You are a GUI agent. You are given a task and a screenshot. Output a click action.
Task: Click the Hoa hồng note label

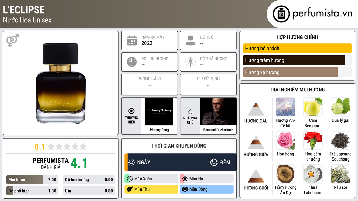pyautogui.click(x=285, y=154)
